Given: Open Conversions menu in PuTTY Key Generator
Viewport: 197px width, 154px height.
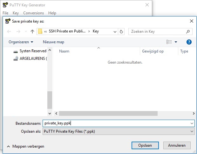Looking at the screenshot, I should pos(34,13).
